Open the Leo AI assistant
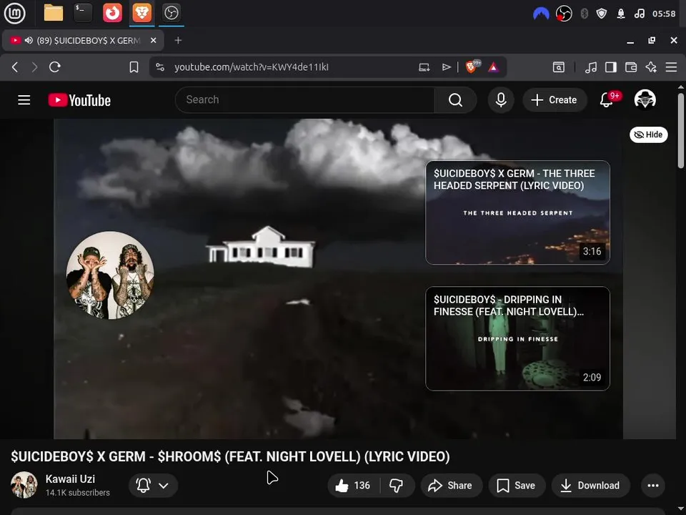Image resolution: width=686 pixels, height=515 pixels. tap(651, 67)
